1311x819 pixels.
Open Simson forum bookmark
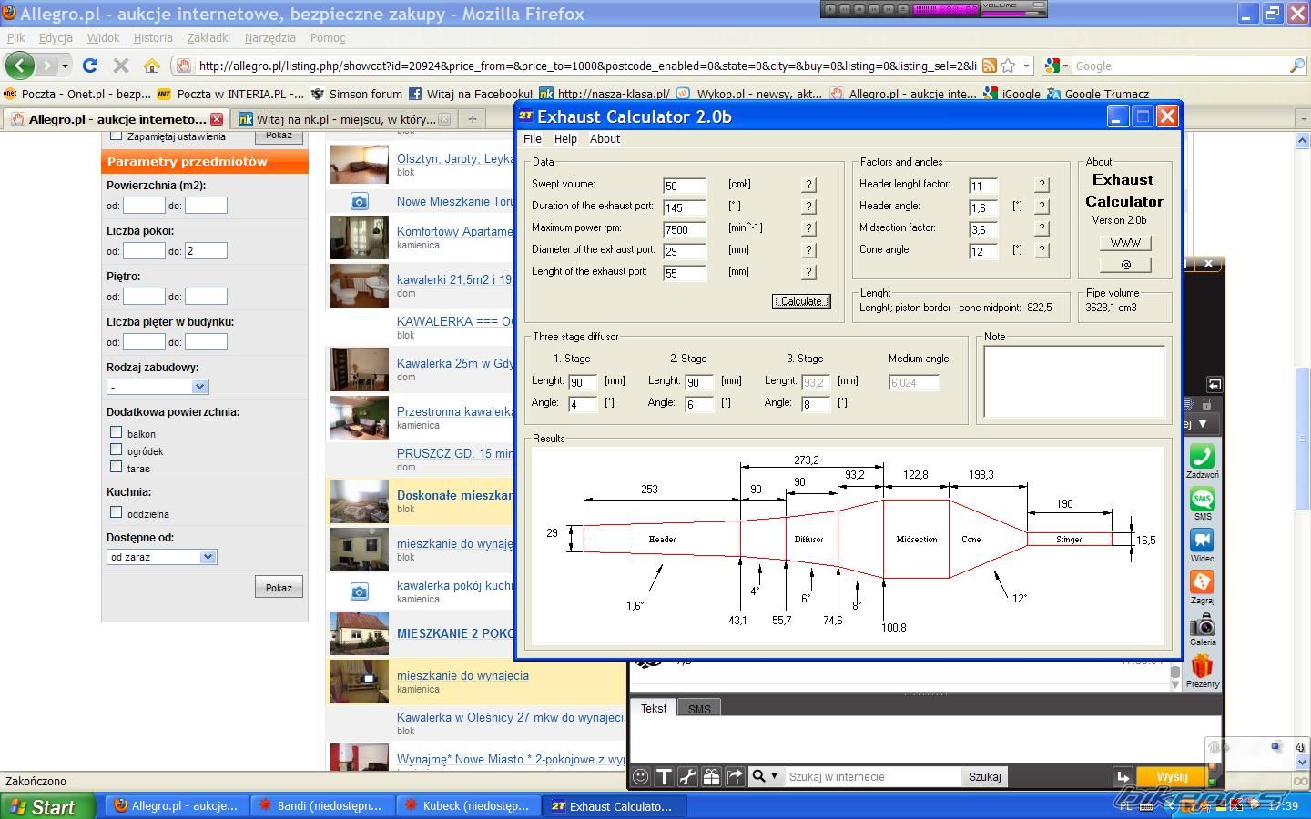click(357, 94)
